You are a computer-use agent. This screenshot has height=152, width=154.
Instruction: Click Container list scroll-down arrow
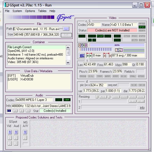click(68, 62)
